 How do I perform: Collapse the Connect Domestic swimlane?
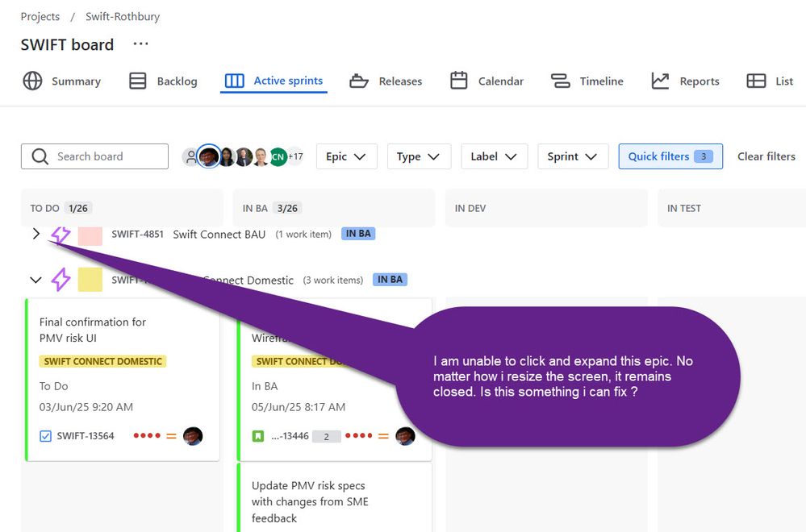(35, 280)
